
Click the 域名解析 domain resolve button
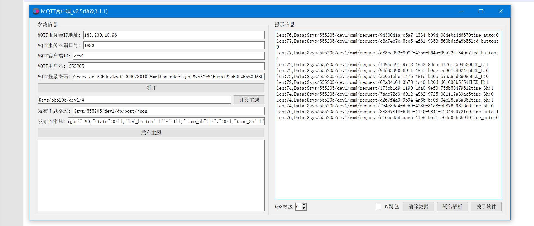click(452, 207)
